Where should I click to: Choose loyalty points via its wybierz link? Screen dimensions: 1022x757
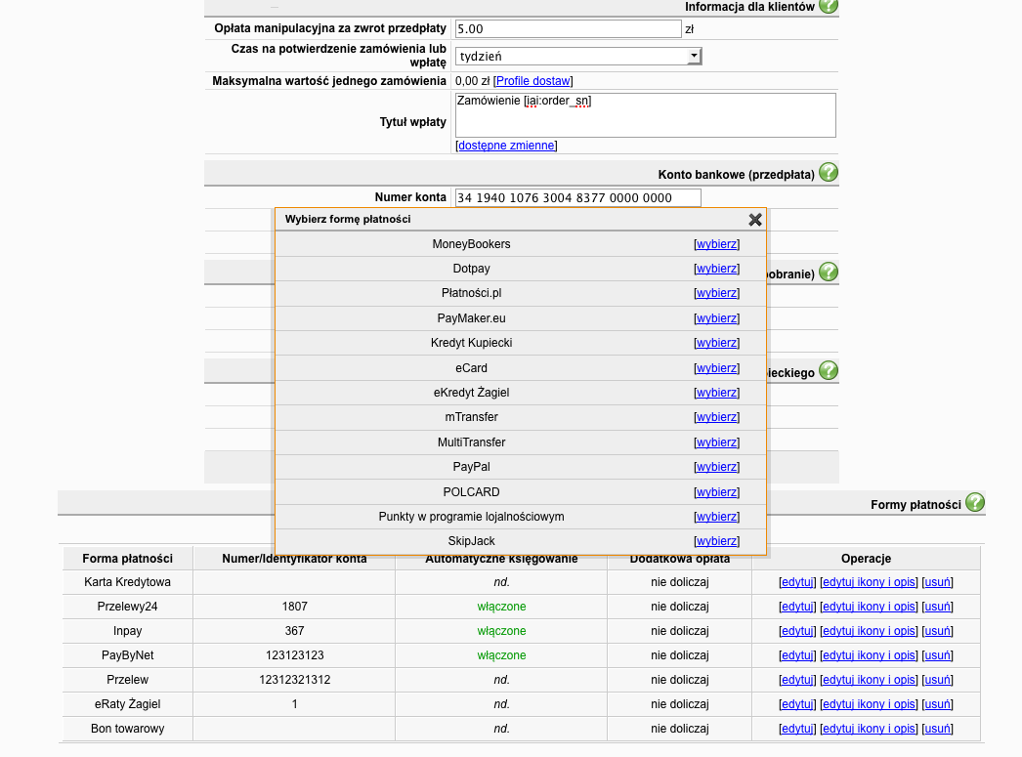(716, 517)
